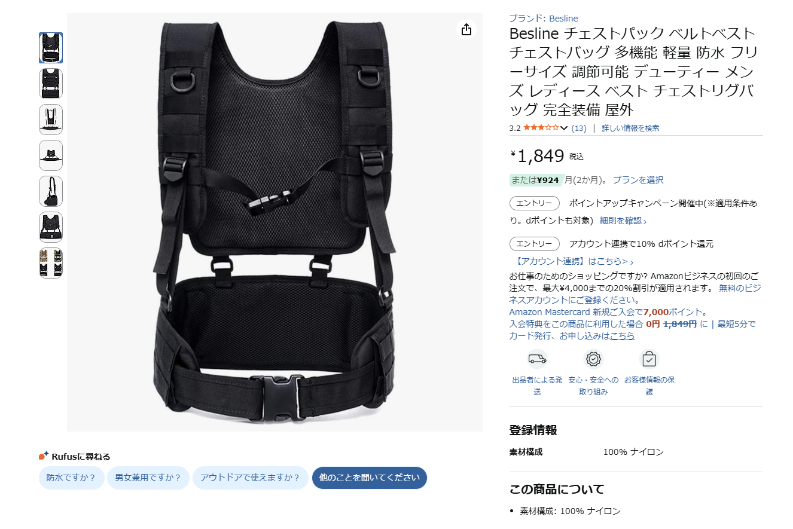793x529 pixels.
Task: Select the first product thumbnail
Action: click(51, 48)
